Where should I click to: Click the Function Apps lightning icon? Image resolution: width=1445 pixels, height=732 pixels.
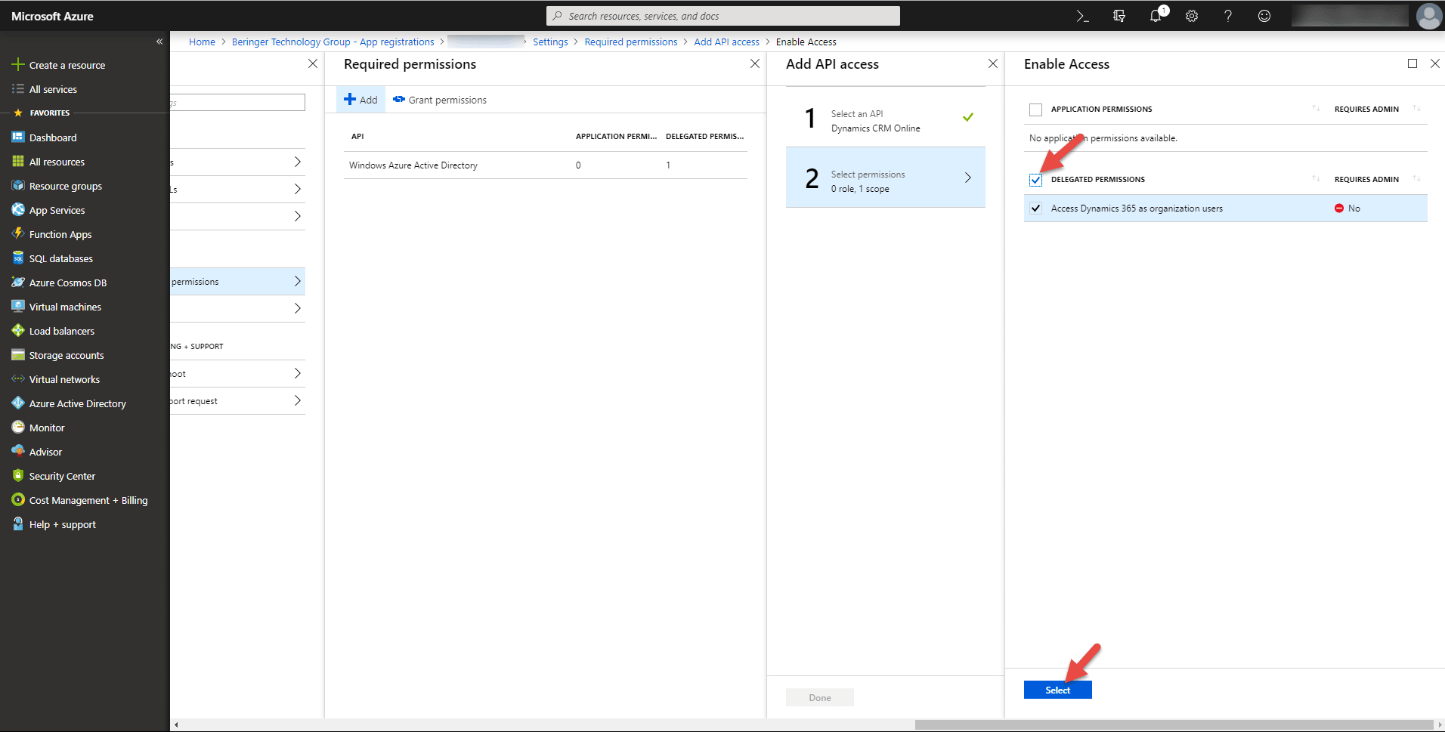pos(18,234)
